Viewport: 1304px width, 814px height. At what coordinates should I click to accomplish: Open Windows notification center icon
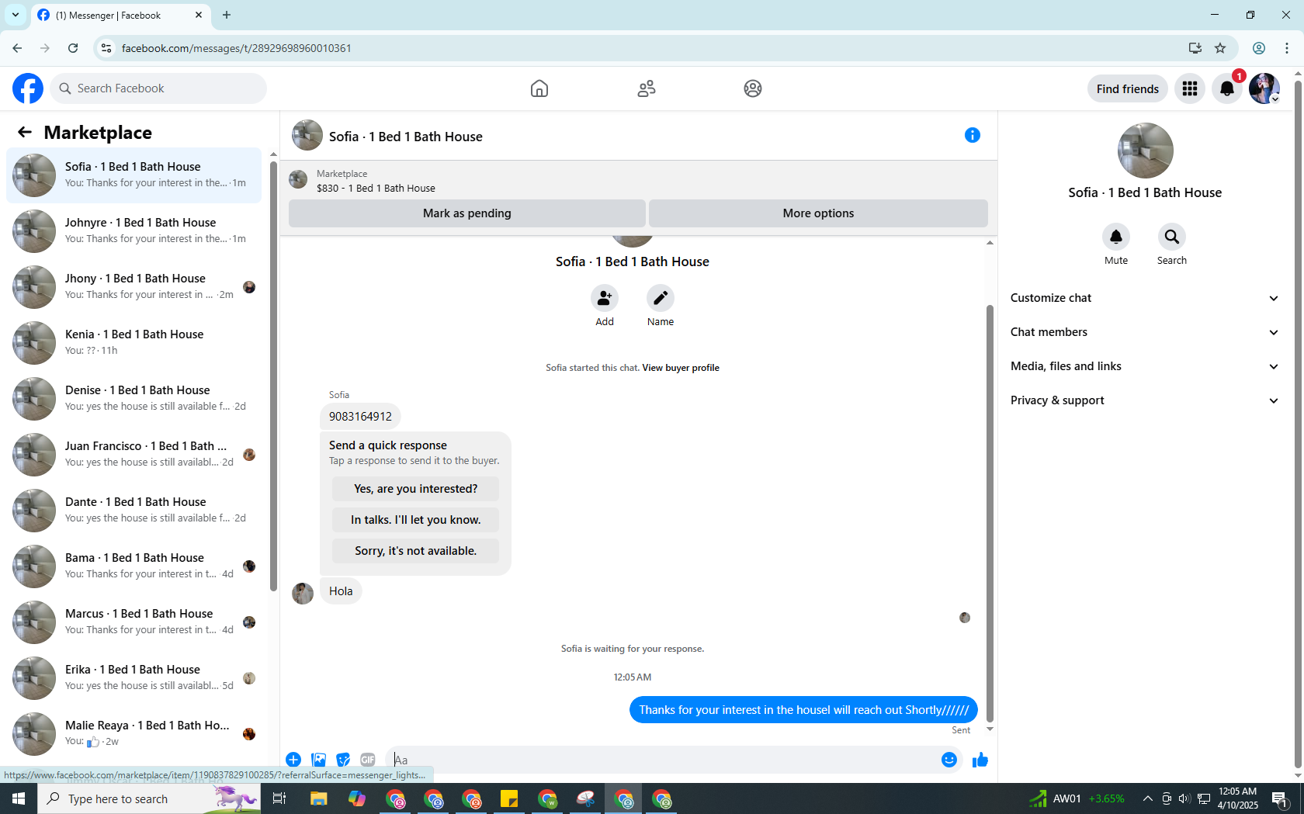[x=1280, y=798]
